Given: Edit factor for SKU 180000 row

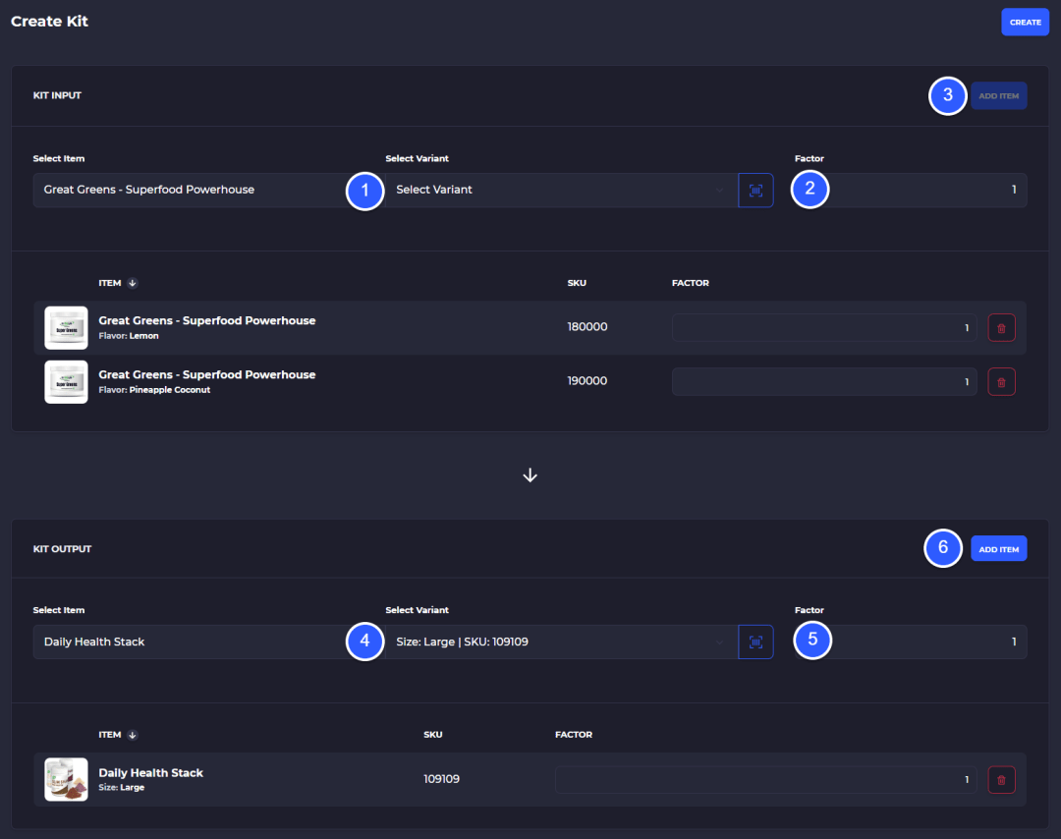Looking at the screenshot, I should [824, 328].
